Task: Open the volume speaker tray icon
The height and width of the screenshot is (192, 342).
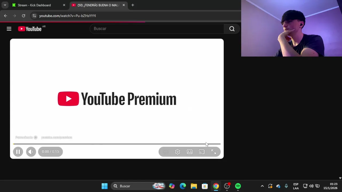Action: (x=311, y=186)
